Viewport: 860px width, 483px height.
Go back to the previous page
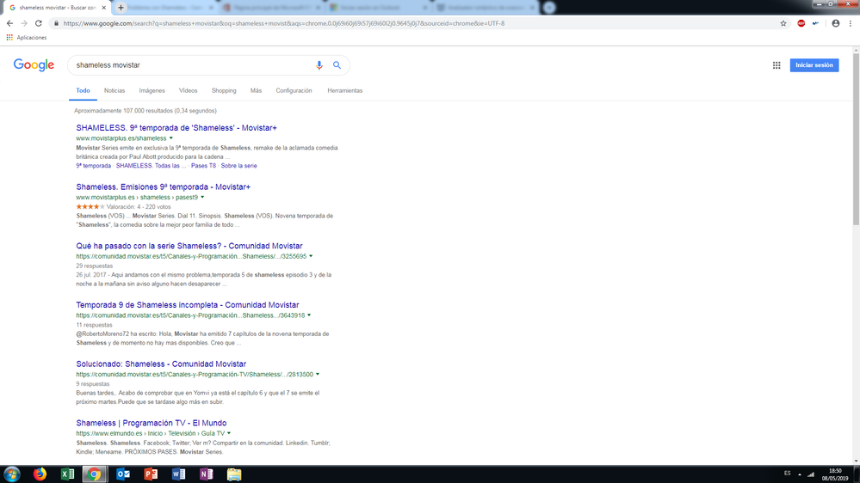pyautogui.click(x=10, y=23)
